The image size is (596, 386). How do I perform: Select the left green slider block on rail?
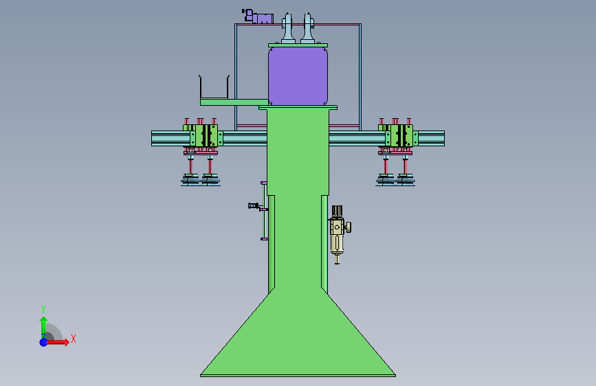(206, 135)
